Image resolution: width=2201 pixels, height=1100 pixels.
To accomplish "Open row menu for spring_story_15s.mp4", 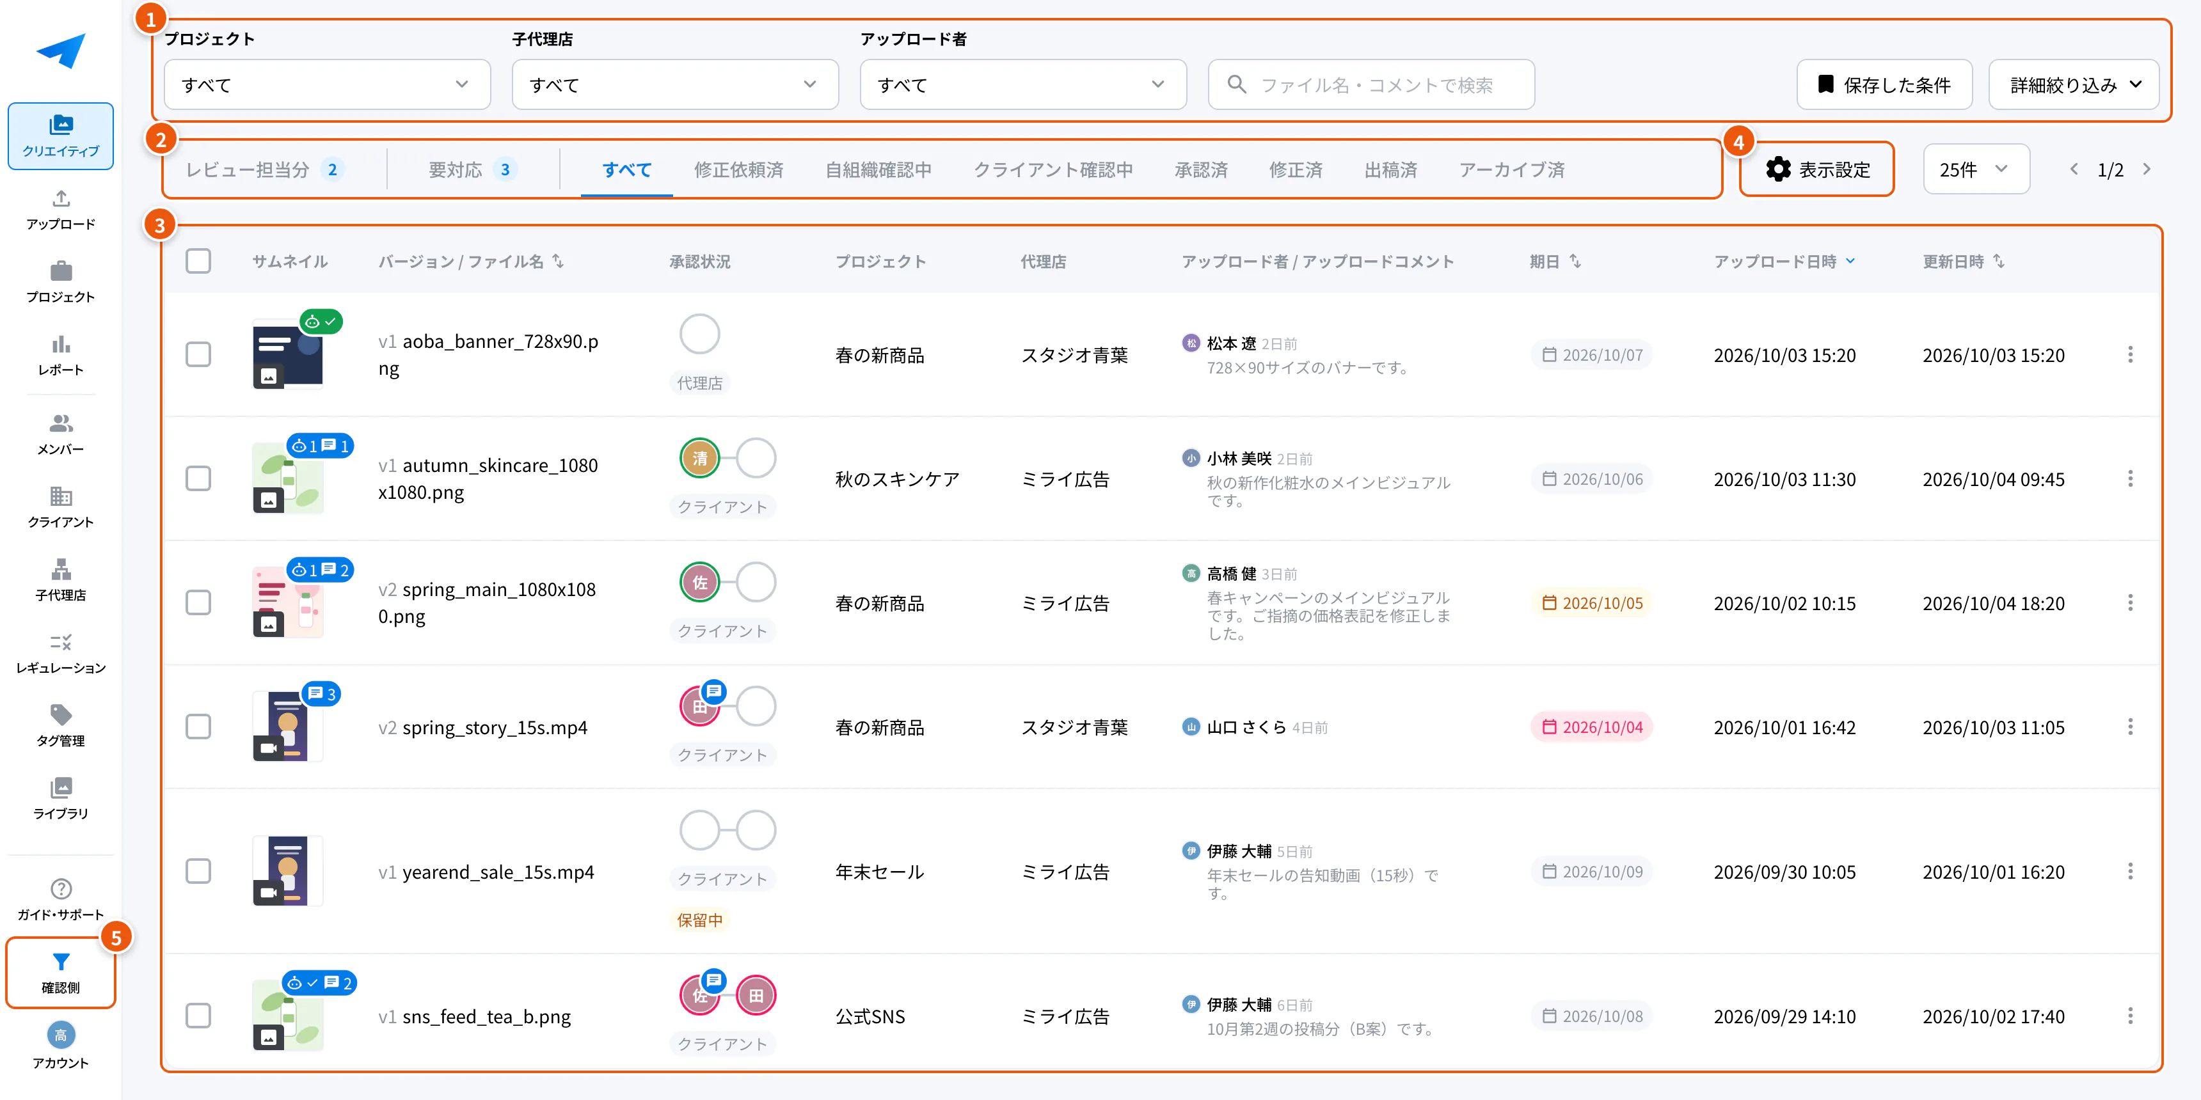I will (x=2129, y=727).
